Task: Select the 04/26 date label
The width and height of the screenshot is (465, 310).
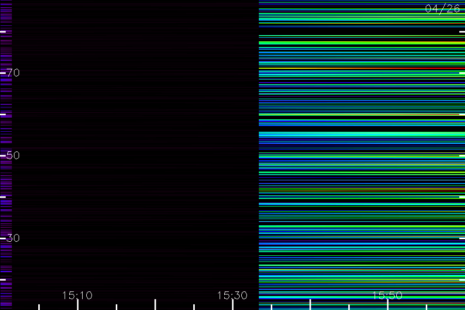Action: [x=442, y=9]
